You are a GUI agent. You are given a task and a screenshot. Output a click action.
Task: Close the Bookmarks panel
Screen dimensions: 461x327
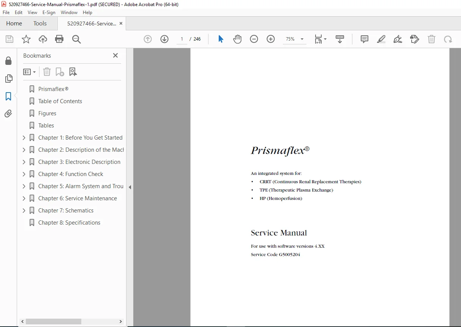click(115, 55)
